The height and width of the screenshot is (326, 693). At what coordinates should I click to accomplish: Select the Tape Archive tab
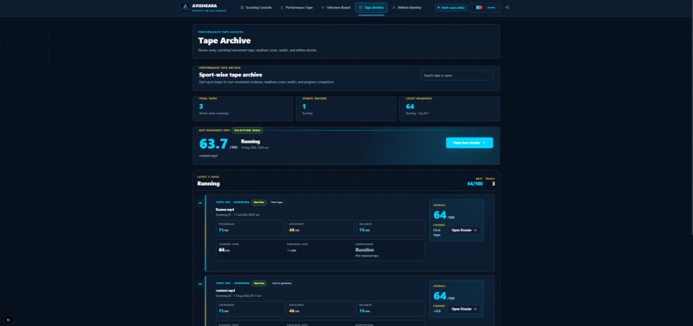point(371,8)
